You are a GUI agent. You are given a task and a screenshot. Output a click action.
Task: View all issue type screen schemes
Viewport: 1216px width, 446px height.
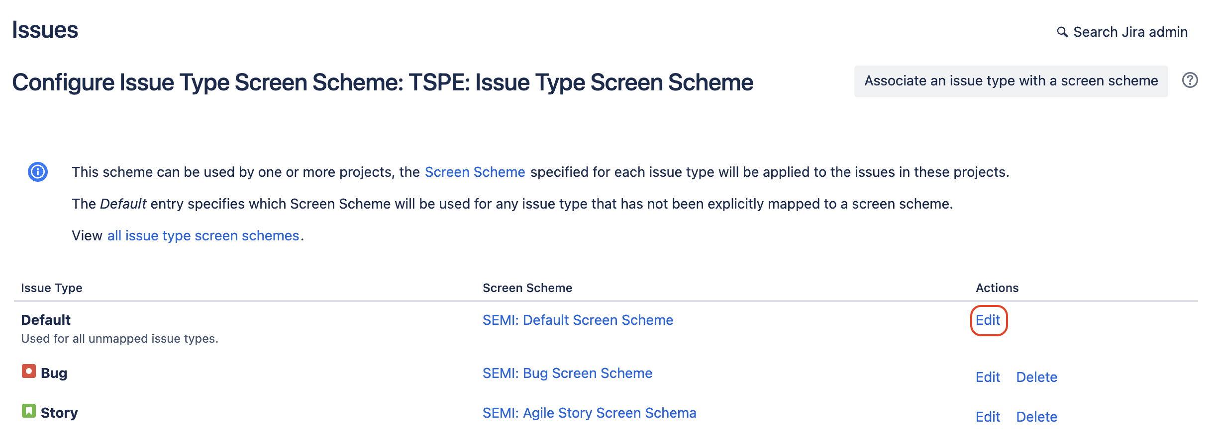(202, 235)
